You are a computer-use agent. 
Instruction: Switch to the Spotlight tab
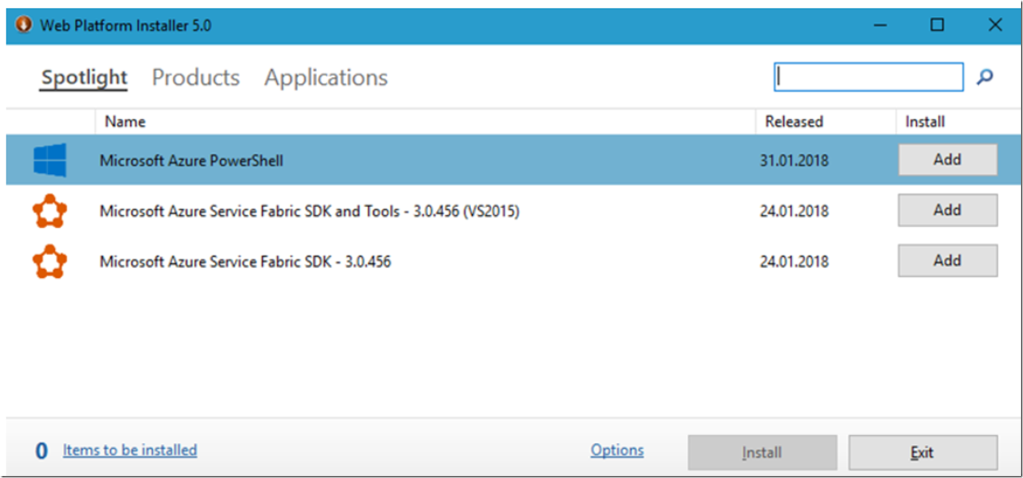pos(84,77)
